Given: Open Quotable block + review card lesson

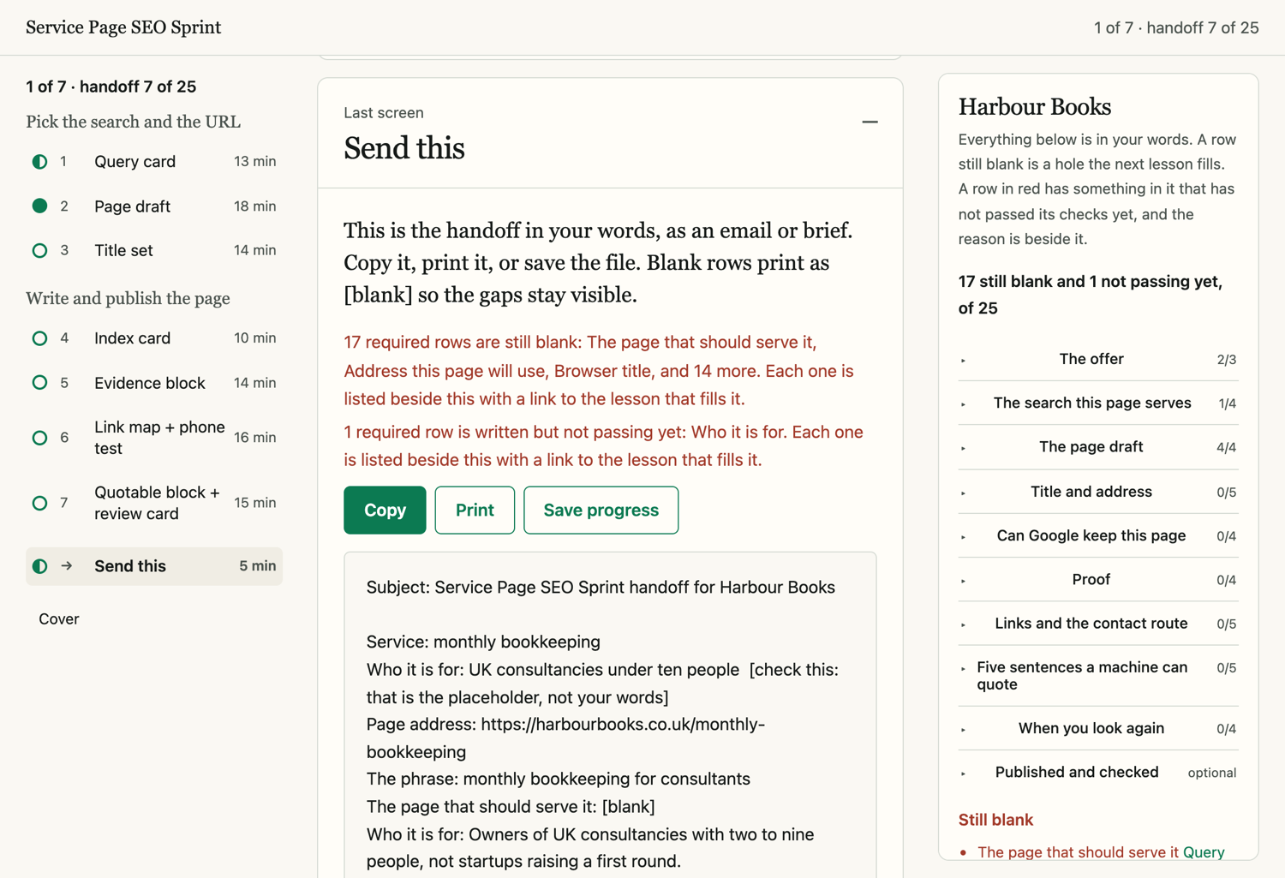Looking at the screenshot, I should click(x=154, y=503).
